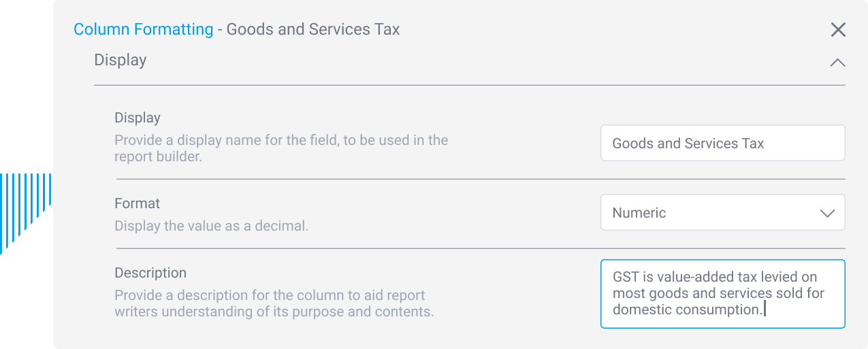
Task: Click the Format field label
Action: click(x=138, y=203)
